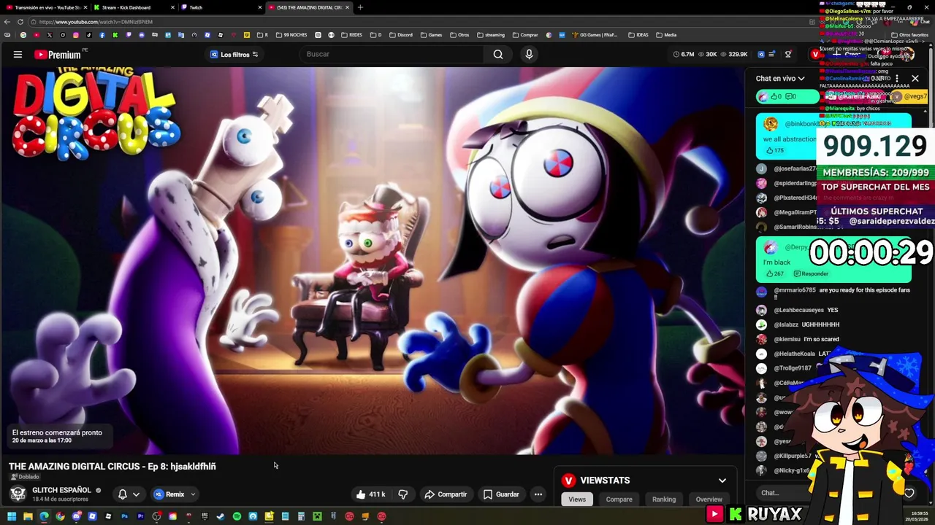The height and width of the screenshot is (525, 935).
Task: Focus the Buscar search field
Action: 391,54
